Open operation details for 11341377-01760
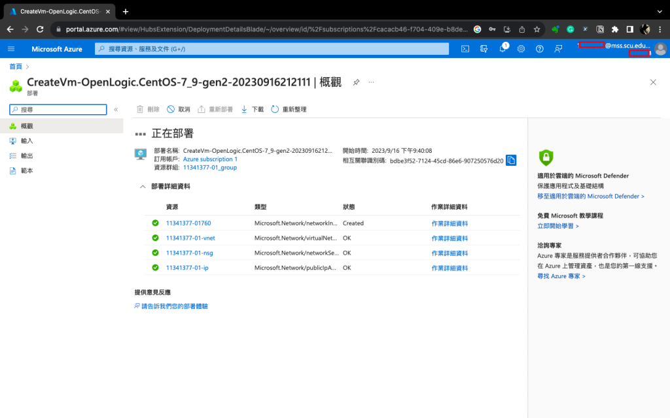The image size is (670, 418). pos(450,223)
